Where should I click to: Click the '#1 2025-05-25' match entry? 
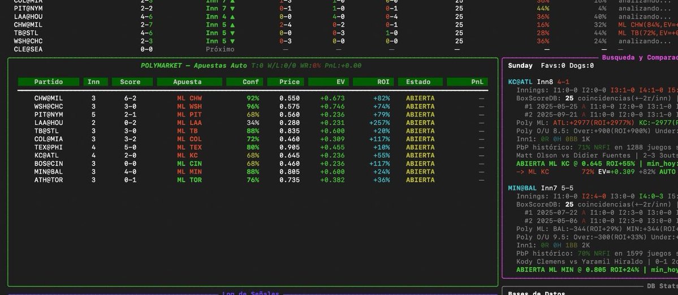tap(551, 106)
